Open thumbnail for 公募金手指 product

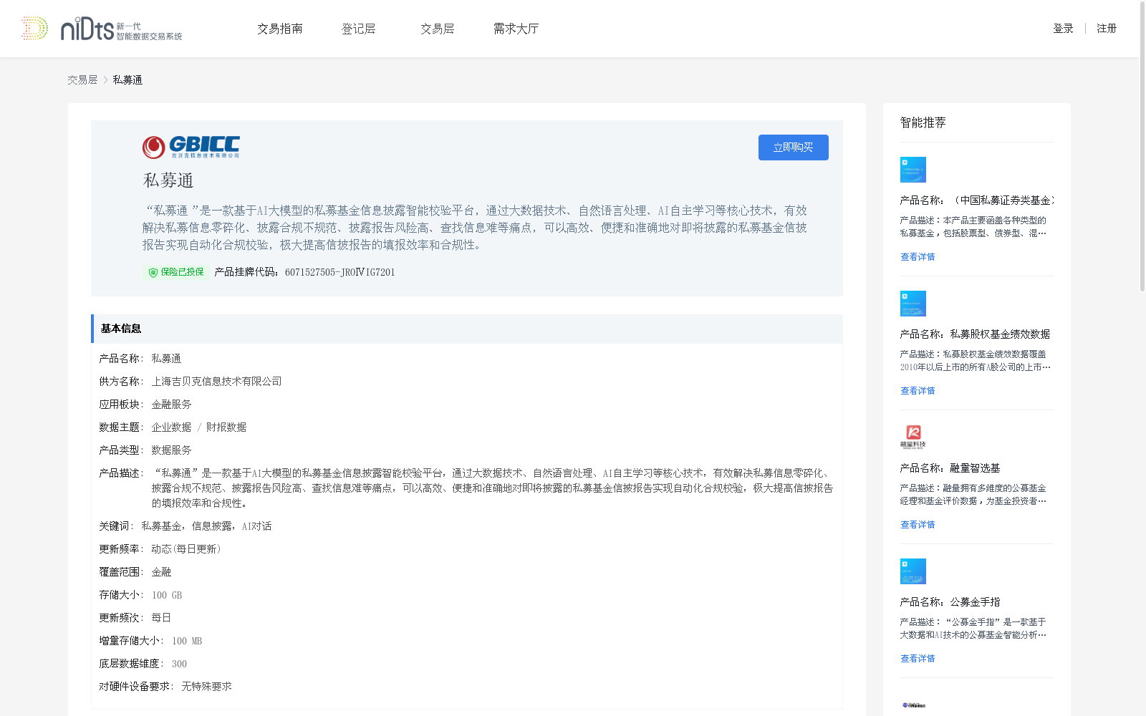(913, 571)
